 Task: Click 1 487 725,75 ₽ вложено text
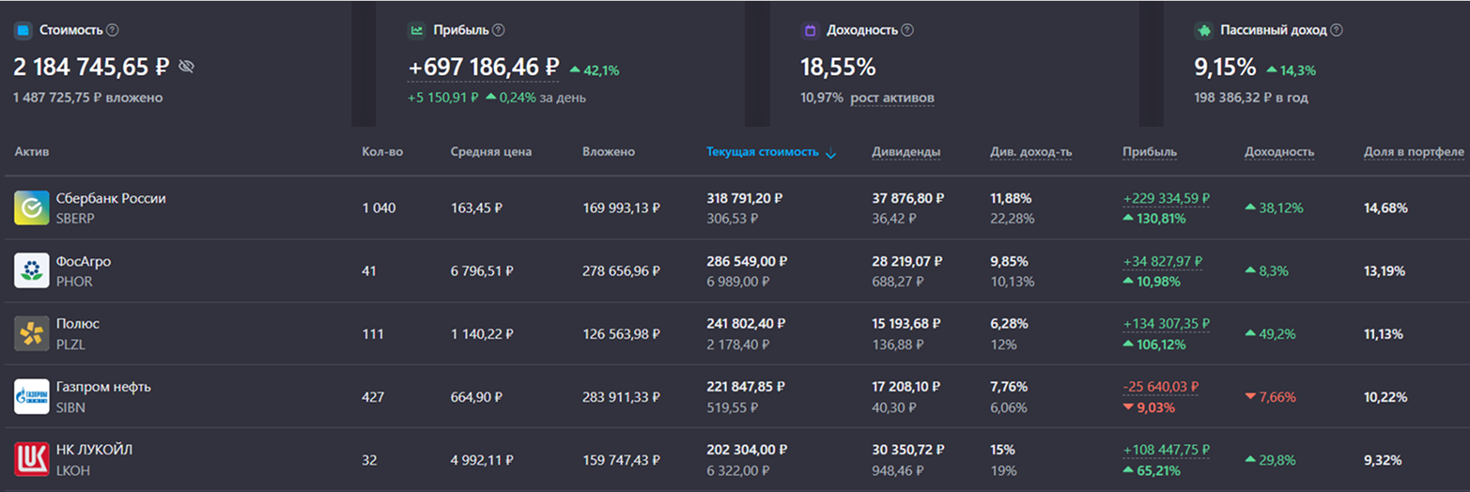pyautogui.click(x=87, y=98)
